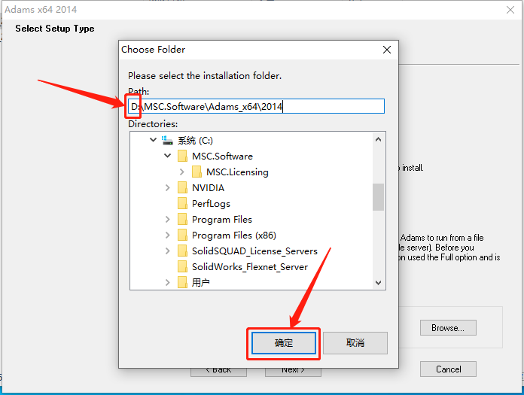This screenshot has height=395, width=524.
Task: Select the Program Files tree entry
Action: point(222,220)
